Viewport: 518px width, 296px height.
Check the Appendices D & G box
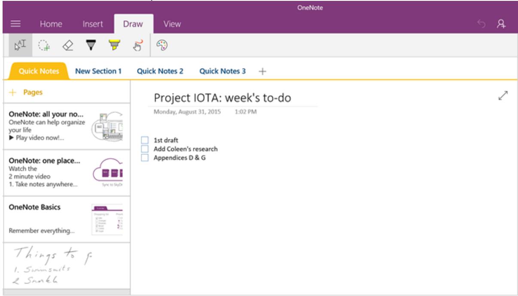pyautogui.click(x=145, y=158)
